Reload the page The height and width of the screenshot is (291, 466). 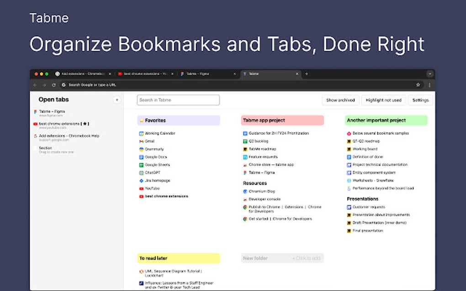pos(54,85)
